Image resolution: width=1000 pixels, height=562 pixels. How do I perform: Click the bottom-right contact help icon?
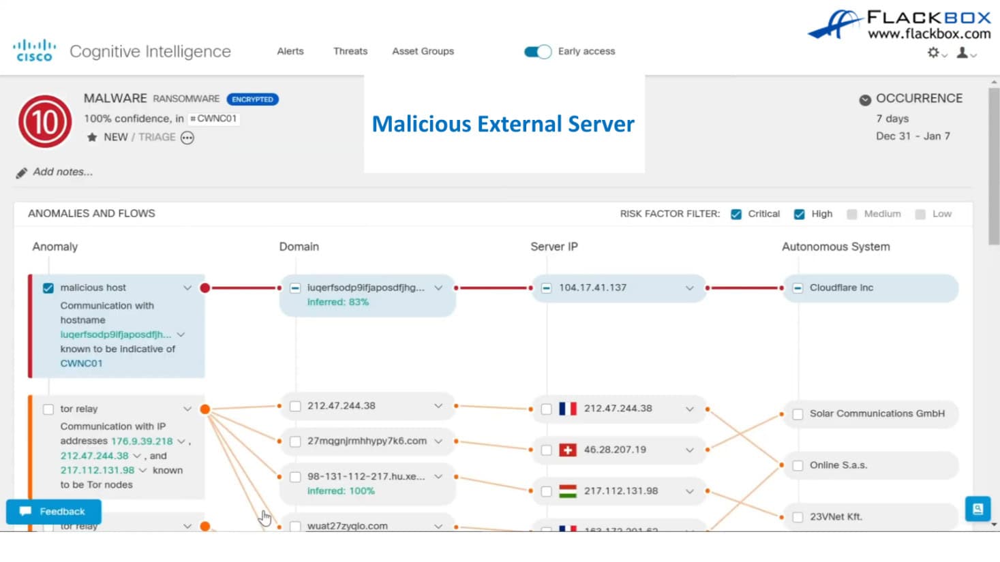point(977,509)
